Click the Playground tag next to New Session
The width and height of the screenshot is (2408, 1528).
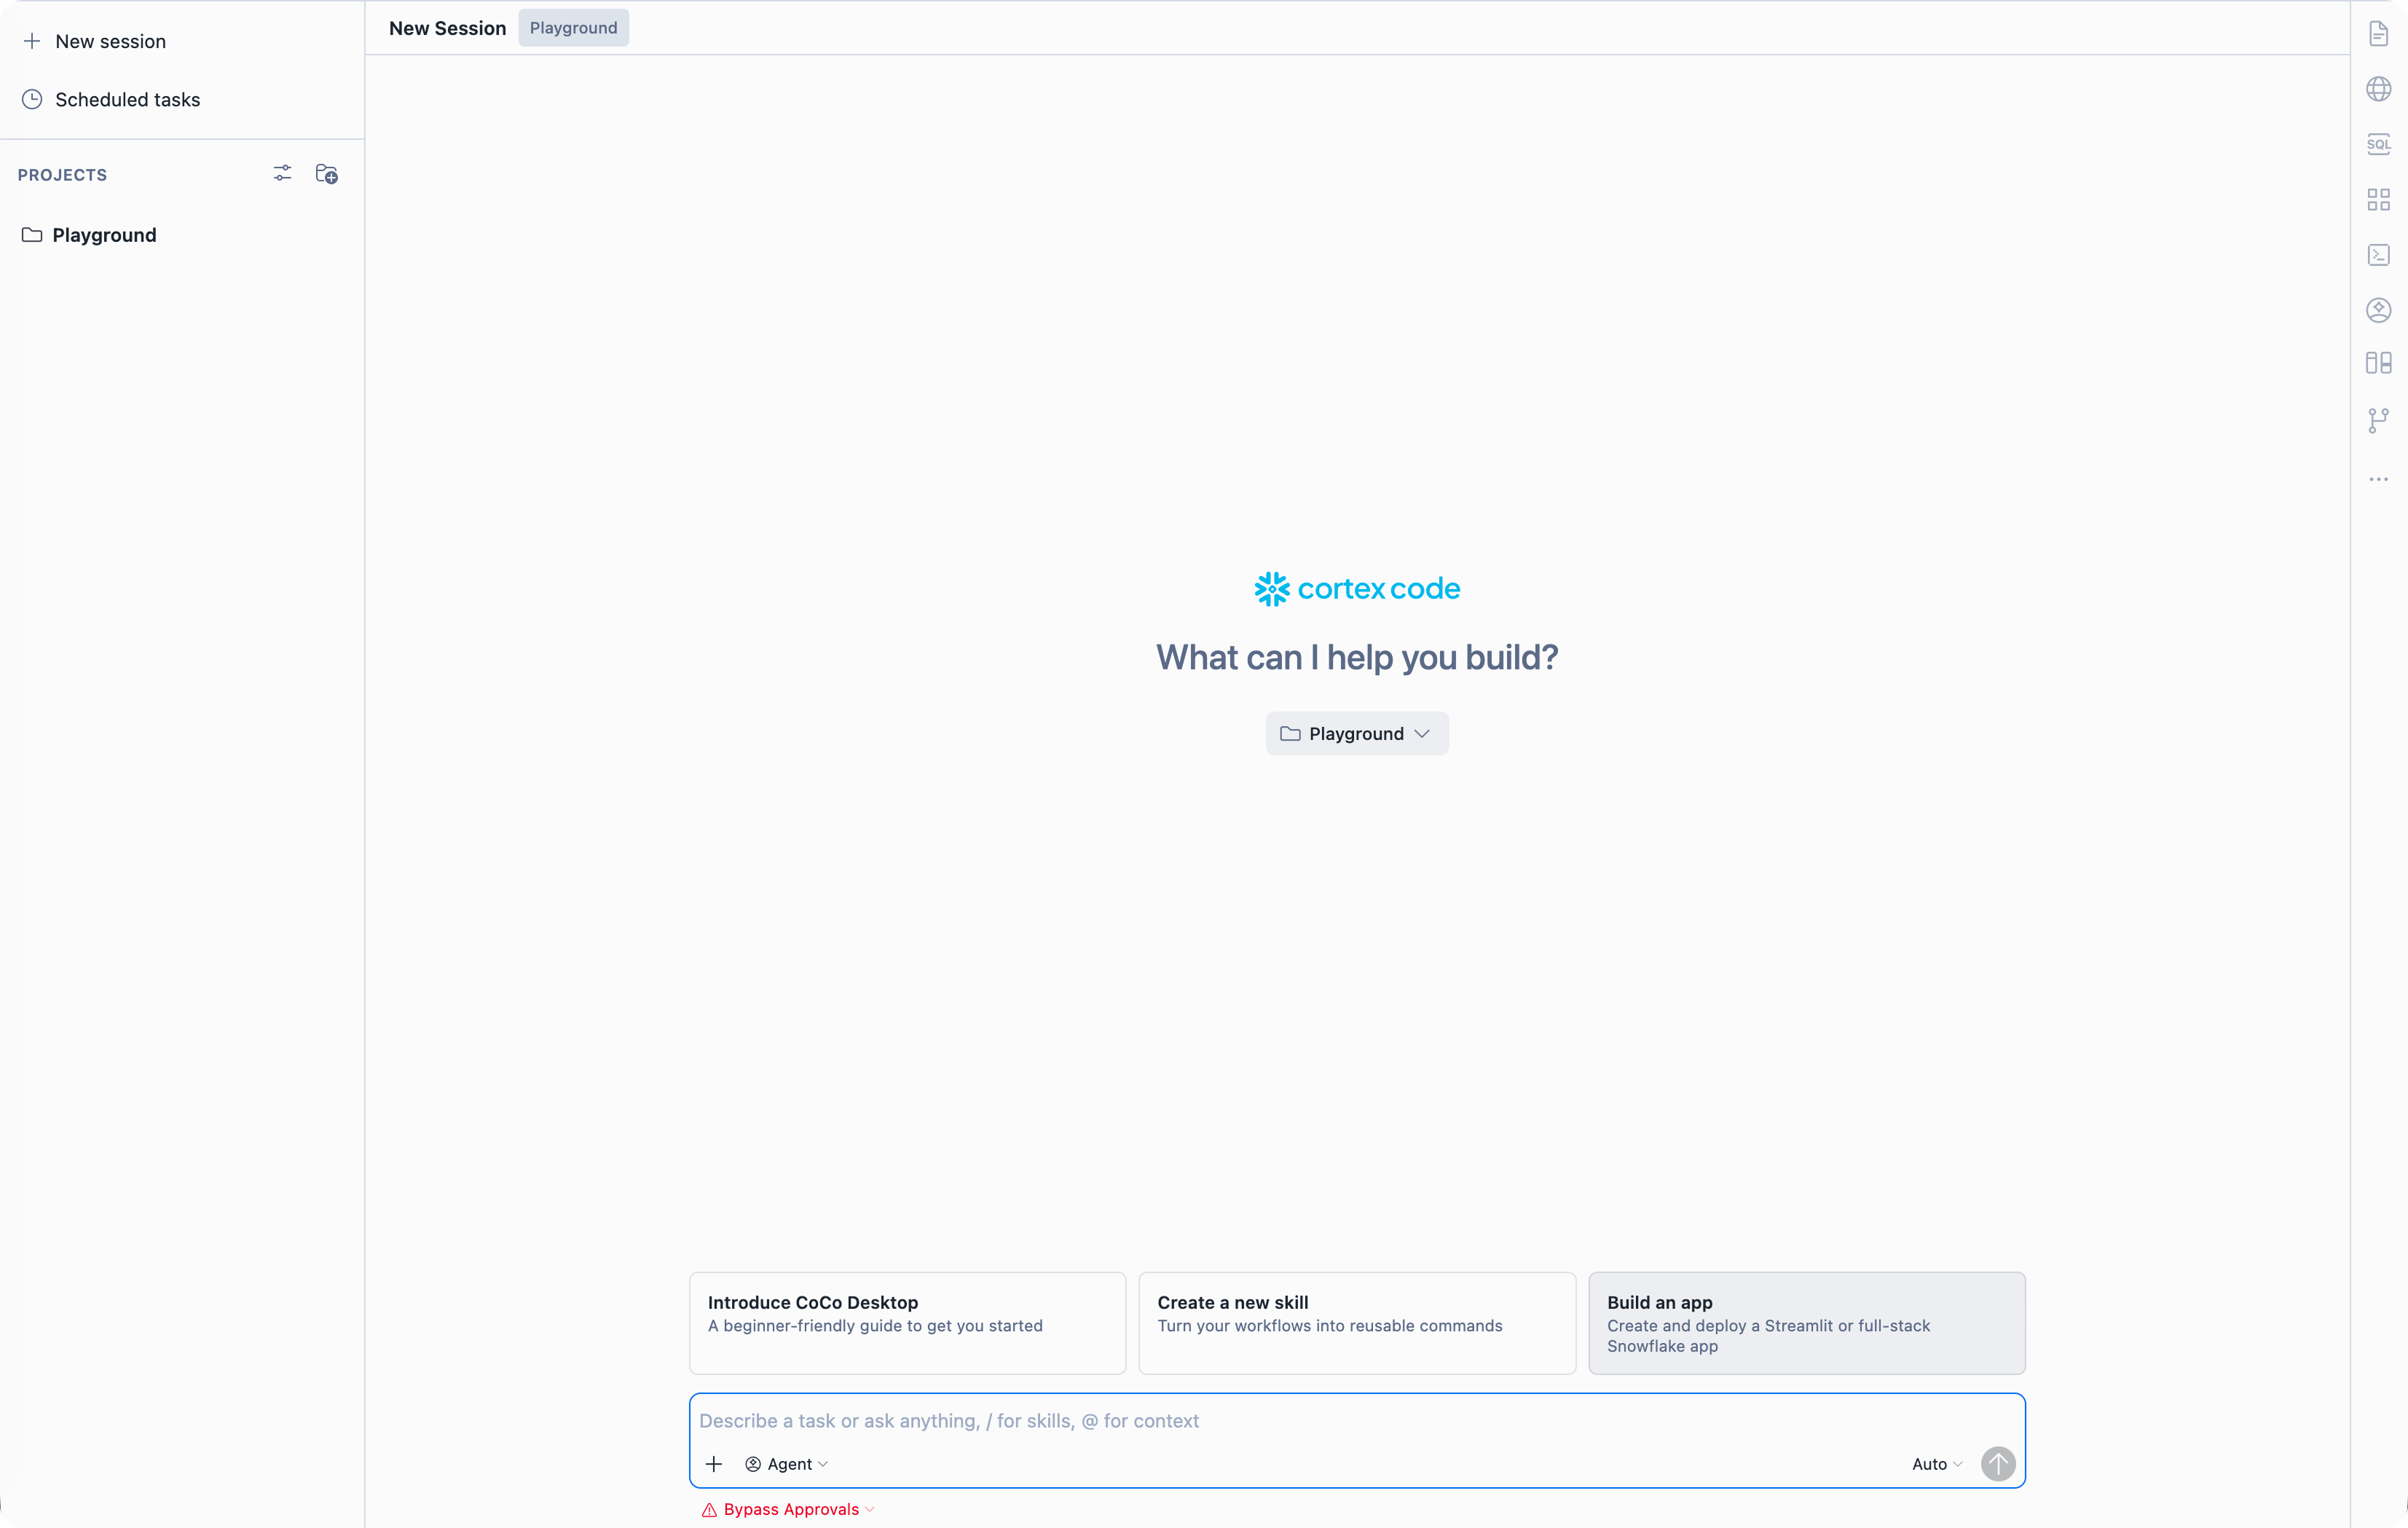(573, 28)
